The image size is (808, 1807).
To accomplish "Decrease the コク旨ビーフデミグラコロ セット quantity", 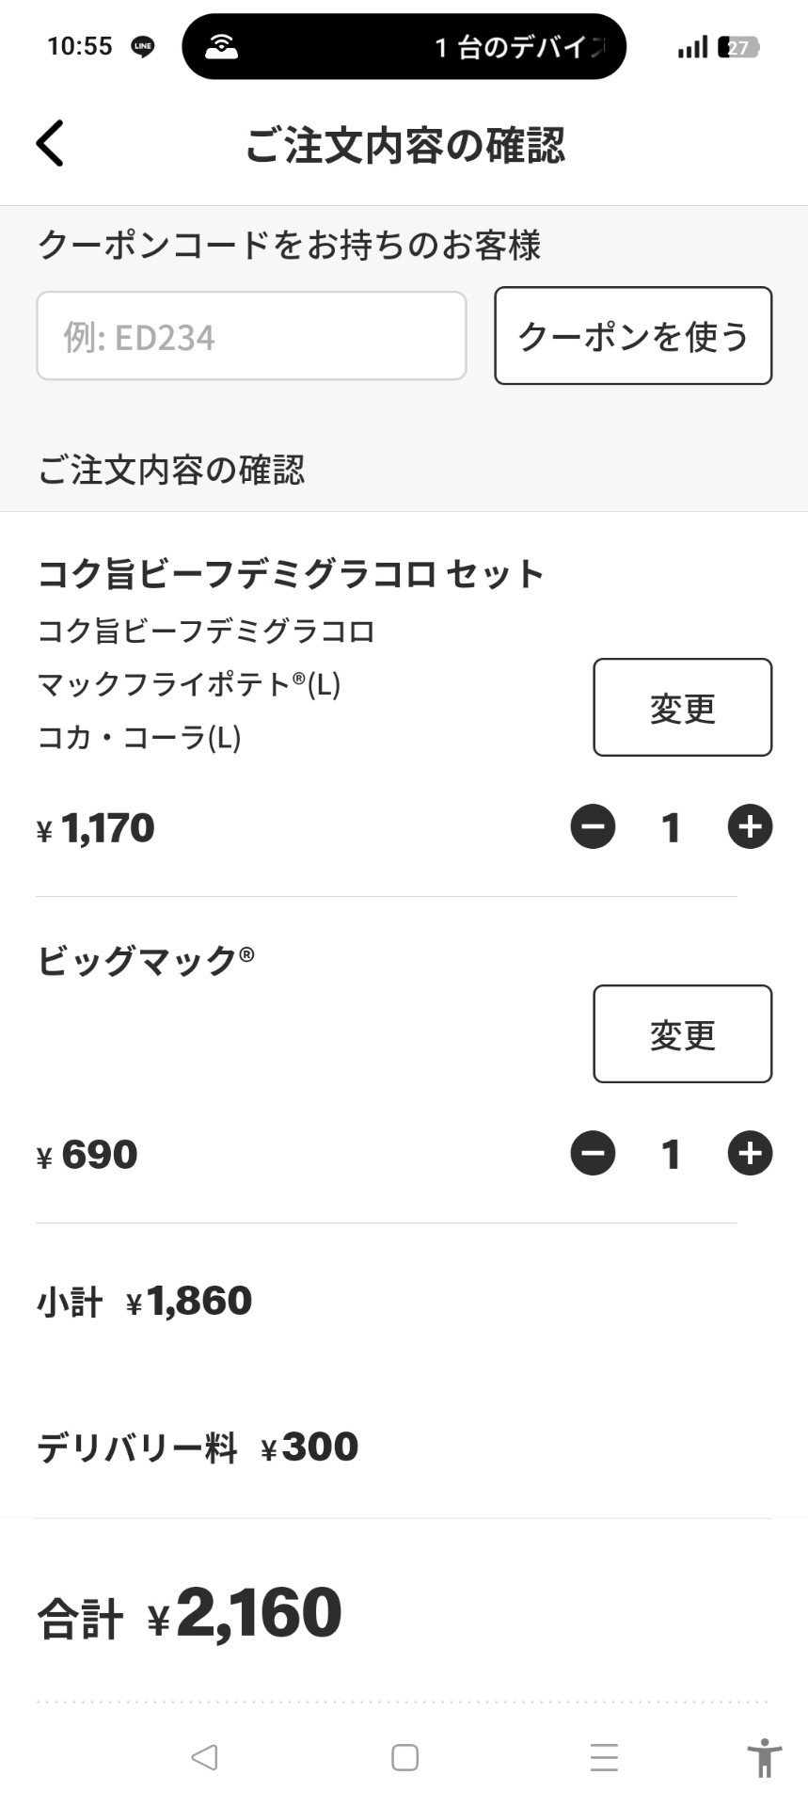I will 593,827.
